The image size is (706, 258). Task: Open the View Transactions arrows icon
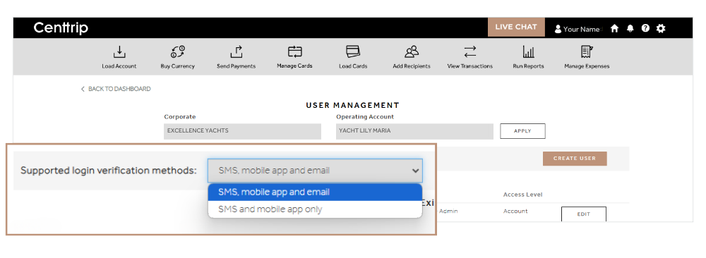pos(469,51)
